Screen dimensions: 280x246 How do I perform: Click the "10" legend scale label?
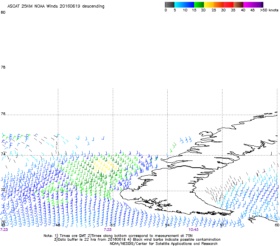pos(185,10)
